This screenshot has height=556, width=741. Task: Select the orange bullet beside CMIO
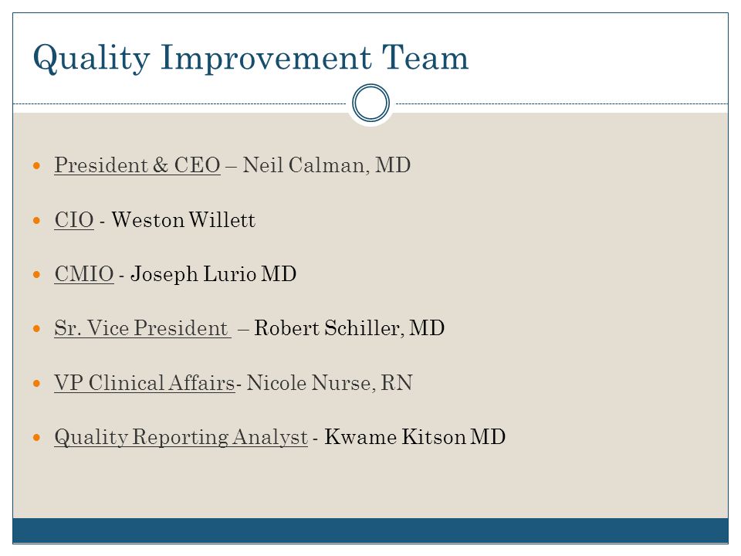point(37,275)
